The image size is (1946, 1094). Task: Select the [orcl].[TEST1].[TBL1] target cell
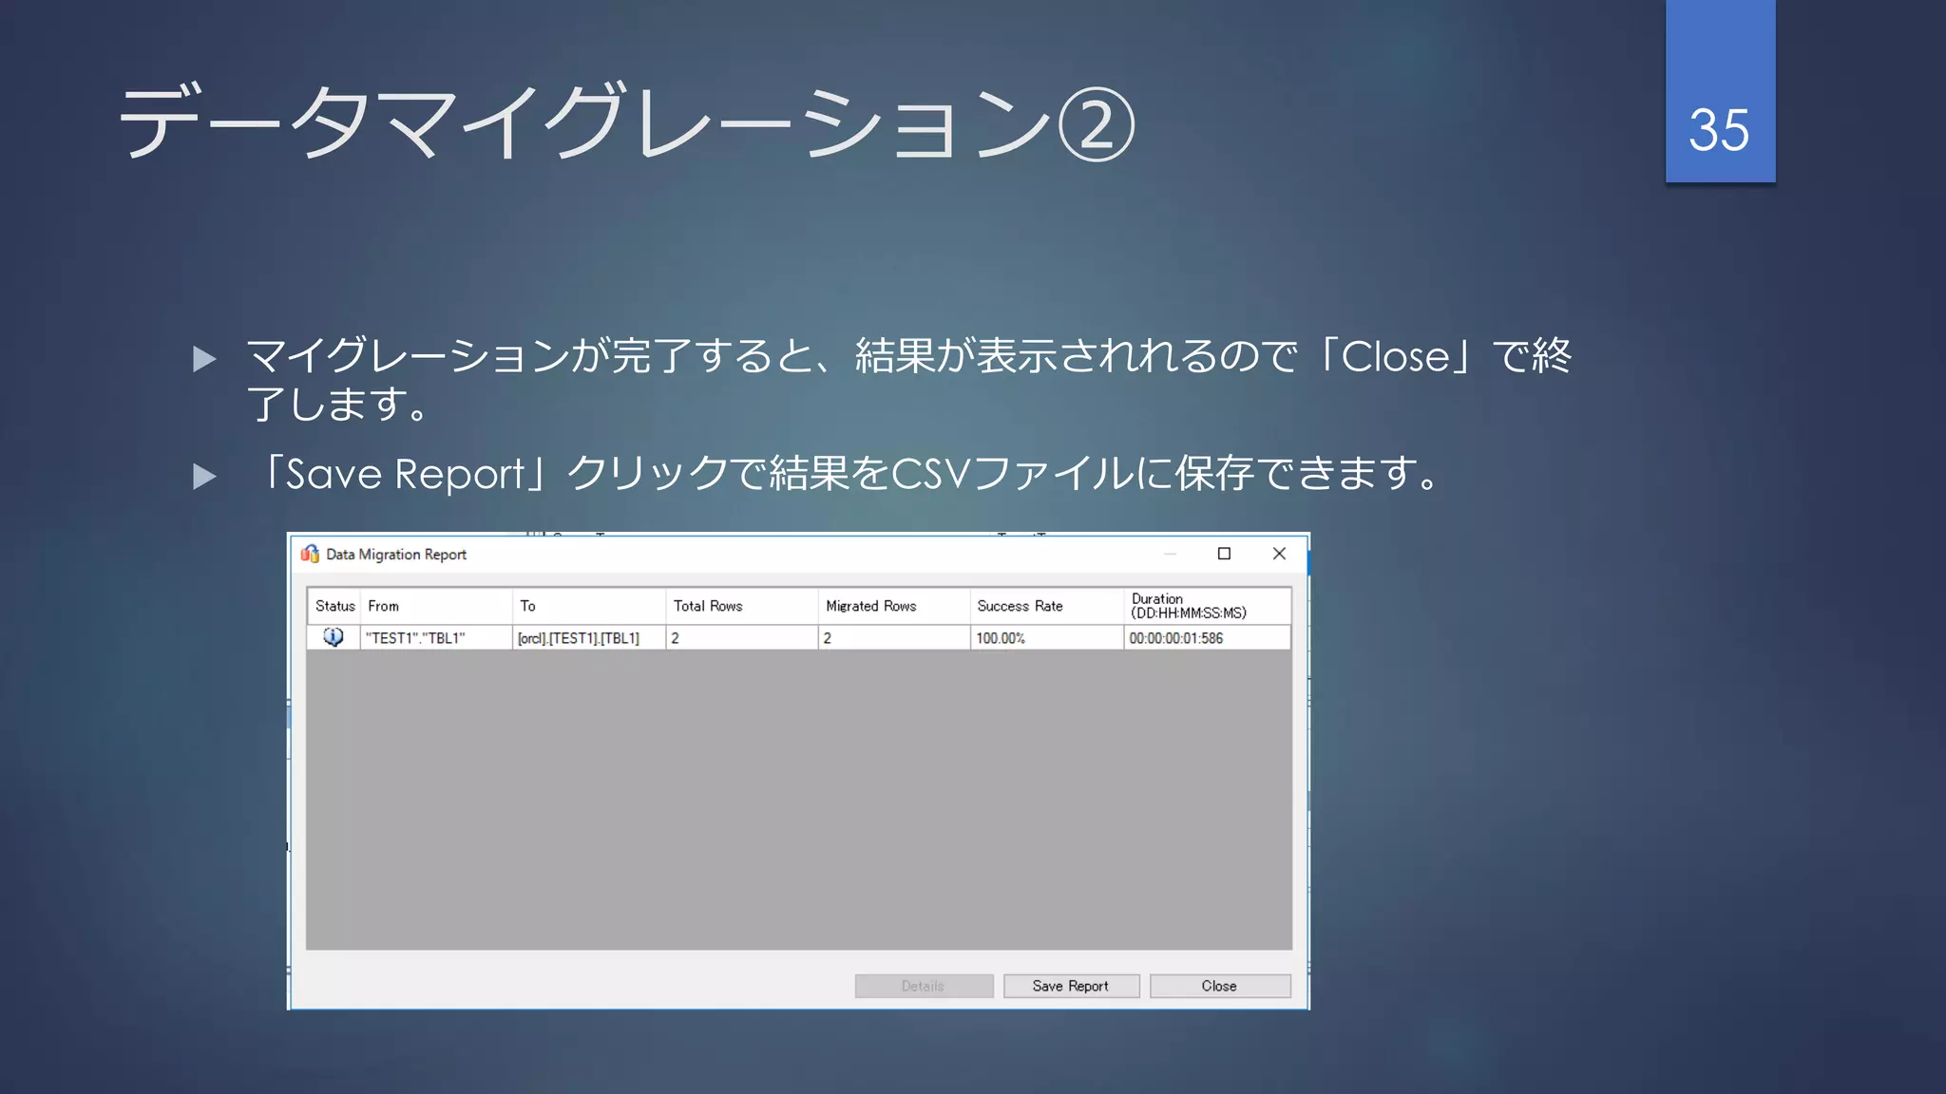pyautogui.click(x=589, y=638)
